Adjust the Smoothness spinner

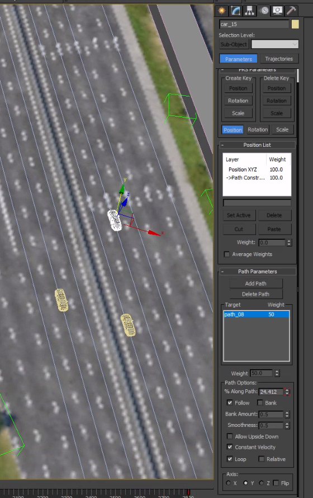coord(287,425)
